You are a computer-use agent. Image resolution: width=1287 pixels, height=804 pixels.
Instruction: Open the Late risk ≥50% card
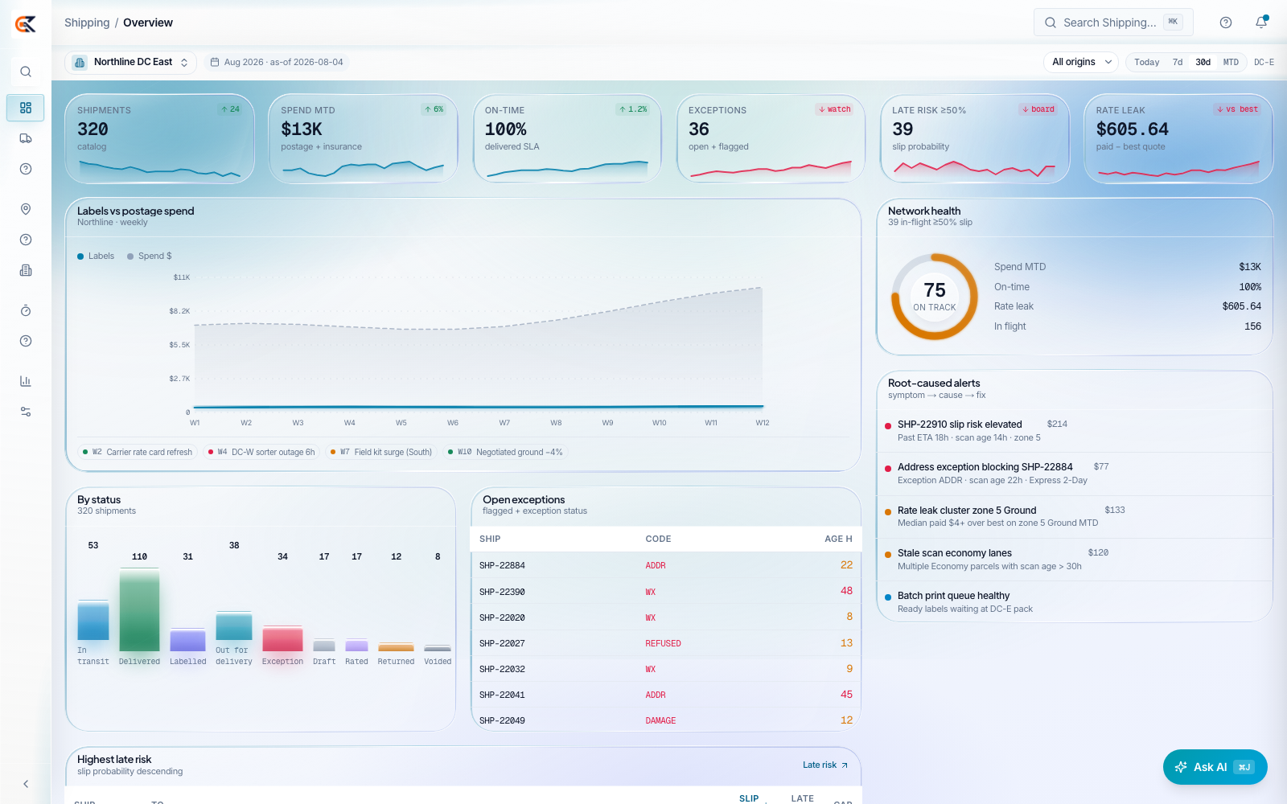[x=975, y=138]
